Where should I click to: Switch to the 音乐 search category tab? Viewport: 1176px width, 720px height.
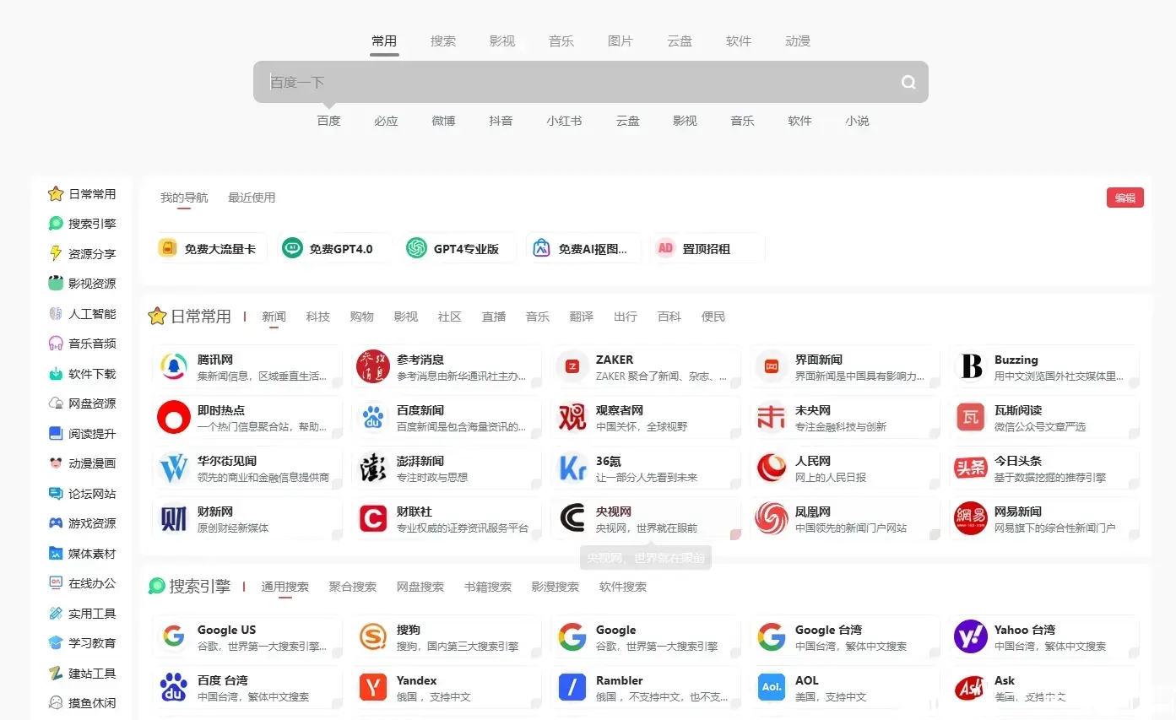point(561,41)
